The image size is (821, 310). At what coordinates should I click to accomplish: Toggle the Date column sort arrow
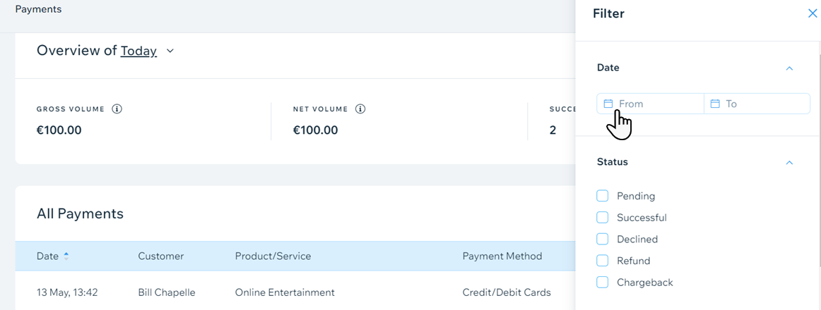tap(66, 256)
